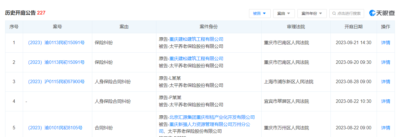
Task: Click the search field 点击进行搜索
Action: coord(347,13)
